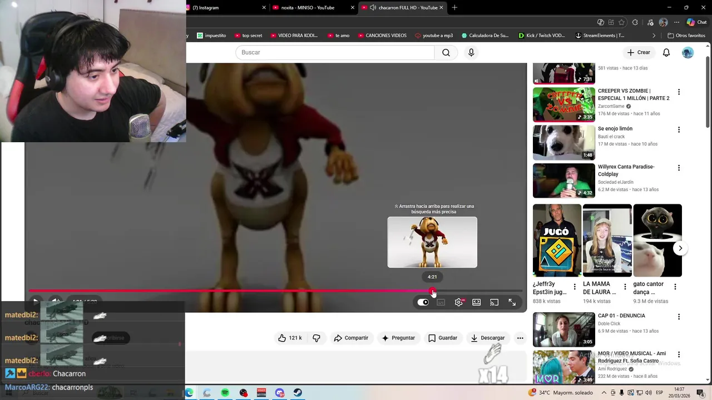The width and height of the screenshot is (712, 400).
Task: Open the StreamElements bookmark
Action: point(600,36)
